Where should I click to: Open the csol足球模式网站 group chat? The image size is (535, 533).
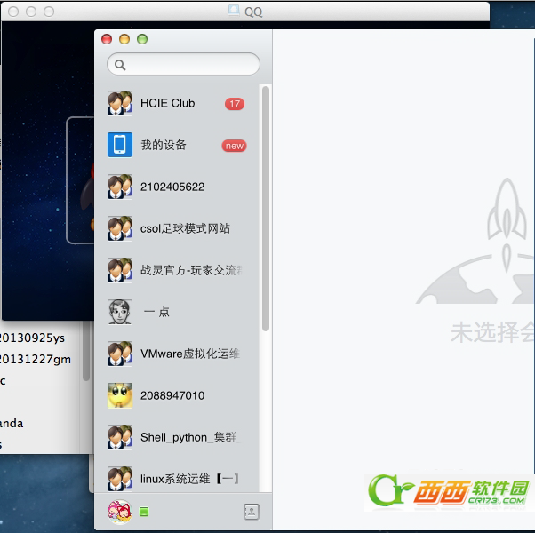[177, 228]
